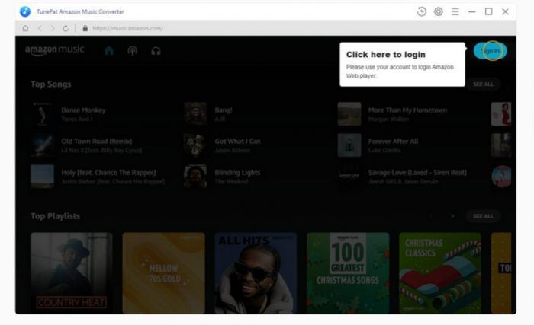Viewport: 534px width, 325px height.
Task: Open the hamburger menu icon
Action: (455, 11)
